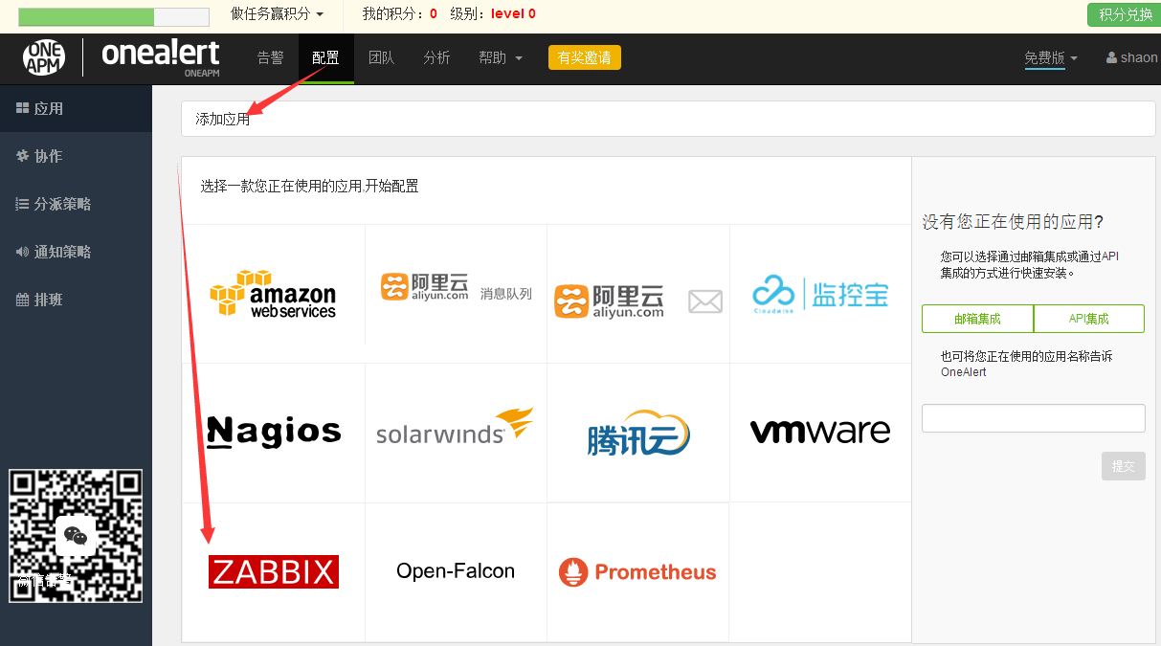The width and height of the screenshot is (1161, 646).
Task: Open 应用 in the sidebar
Action: pos(76,108)
